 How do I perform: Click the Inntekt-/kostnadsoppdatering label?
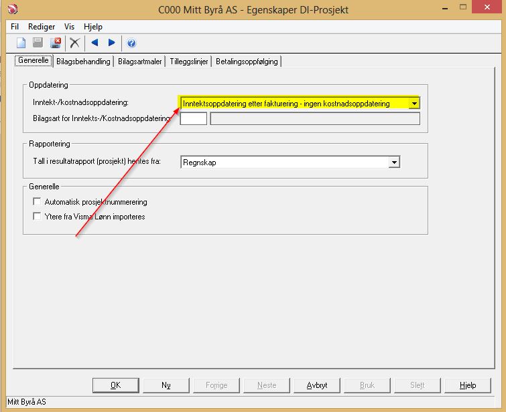80,102
